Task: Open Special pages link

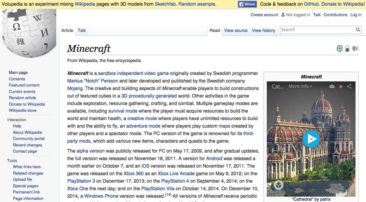Action: click(x=26, y=186)
